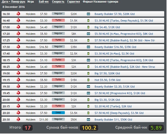Screen dimensions: 167x134
Task: Click PokerStars icon in the 19:00 row
Action: [x=18, y=73]
